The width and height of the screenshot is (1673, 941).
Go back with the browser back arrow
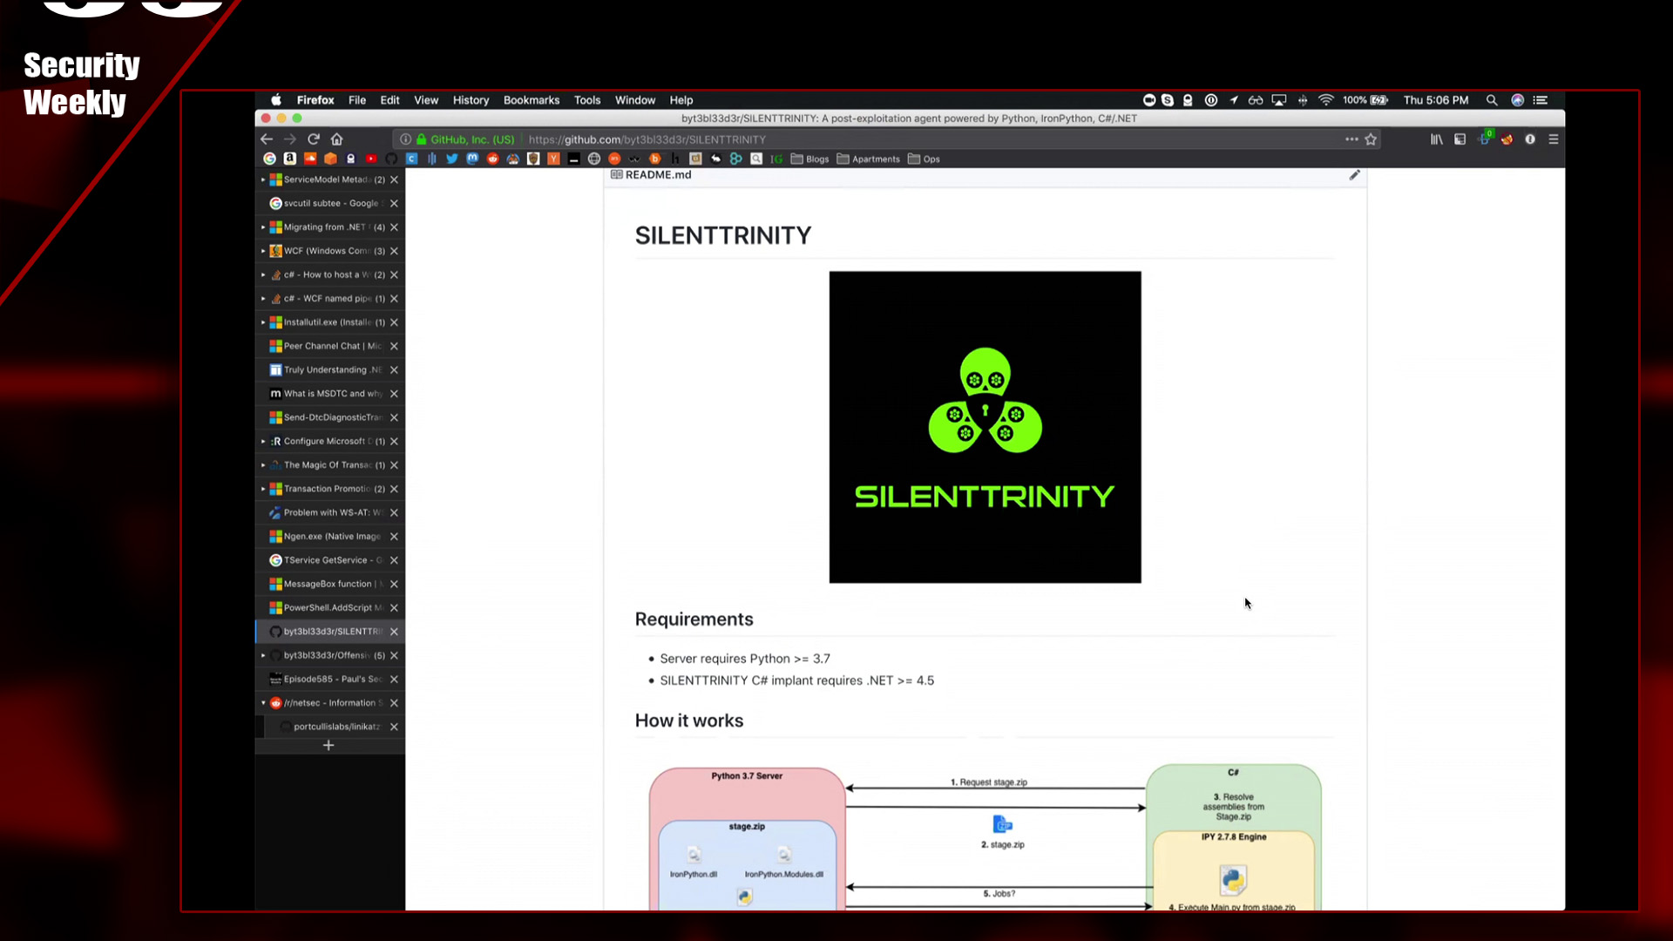(267, 139)
